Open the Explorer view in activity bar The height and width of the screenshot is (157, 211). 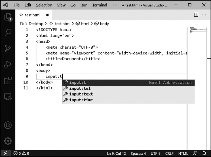pos(8,17)
